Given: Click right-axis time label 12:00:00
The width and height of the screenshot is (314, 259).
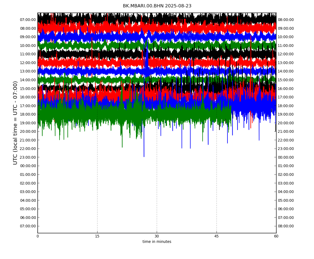Looking at the screenshot, I should point(286,54).
